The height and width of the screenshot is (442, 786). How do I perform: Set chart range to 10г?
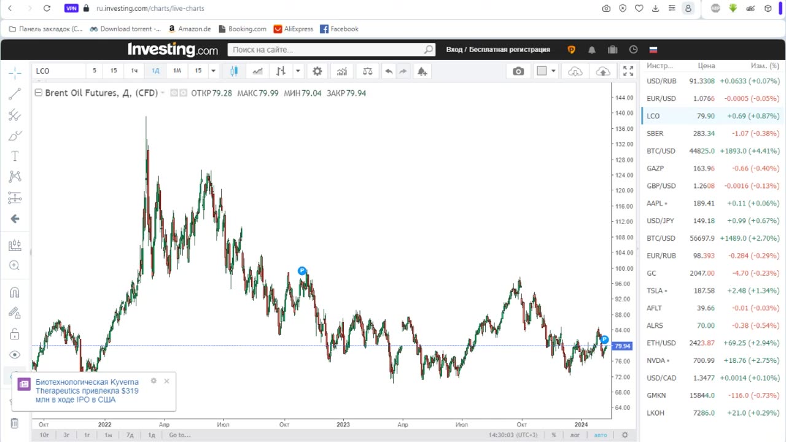[45, 435]
